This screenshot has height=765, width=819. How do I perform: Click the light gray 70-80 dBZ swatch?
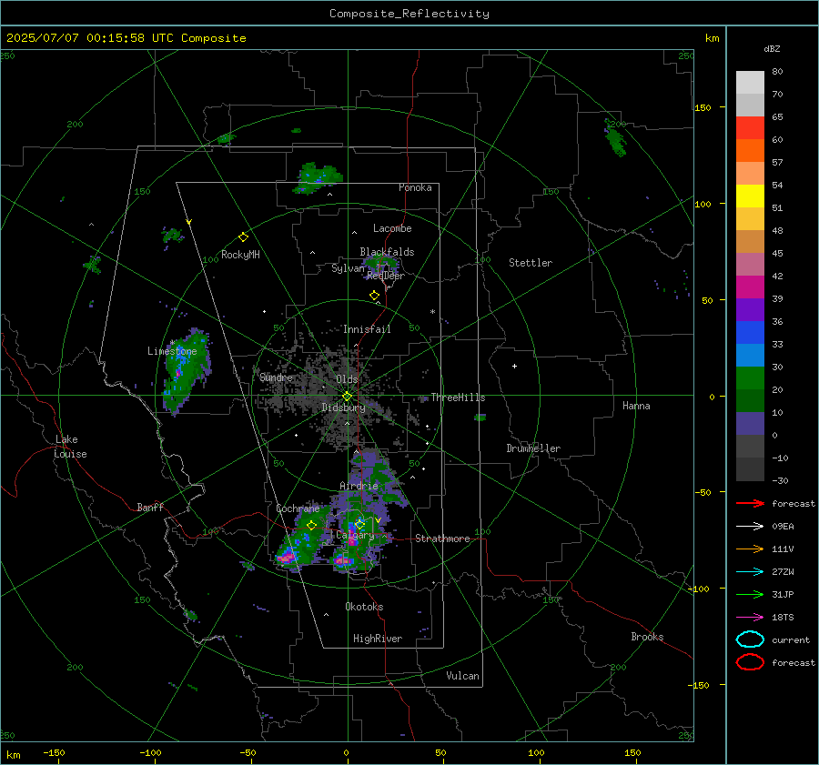(750, 83)
